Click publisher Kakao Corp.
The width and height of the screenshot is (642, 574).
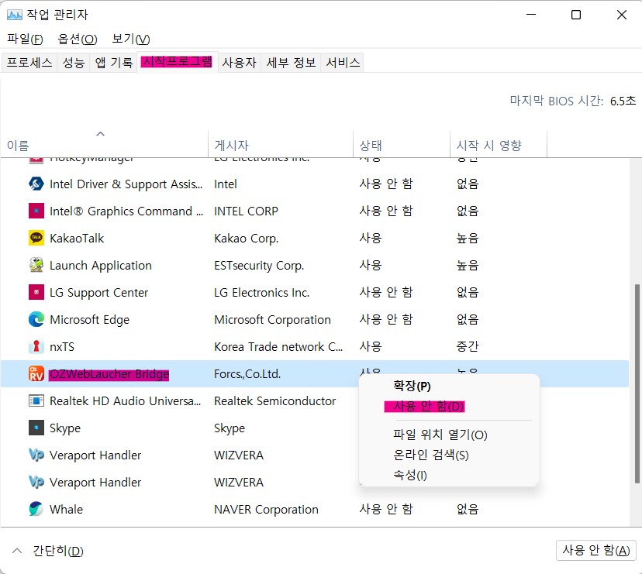click(x=246, y=238)
